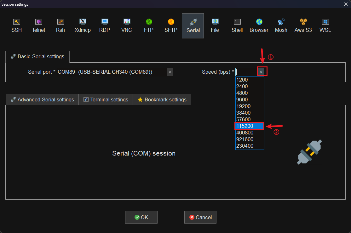Screen dimensions: 351x233
Task: Switch to Advanced Serial settings tab
Action: pyautogui.click(x=42, y=99)
